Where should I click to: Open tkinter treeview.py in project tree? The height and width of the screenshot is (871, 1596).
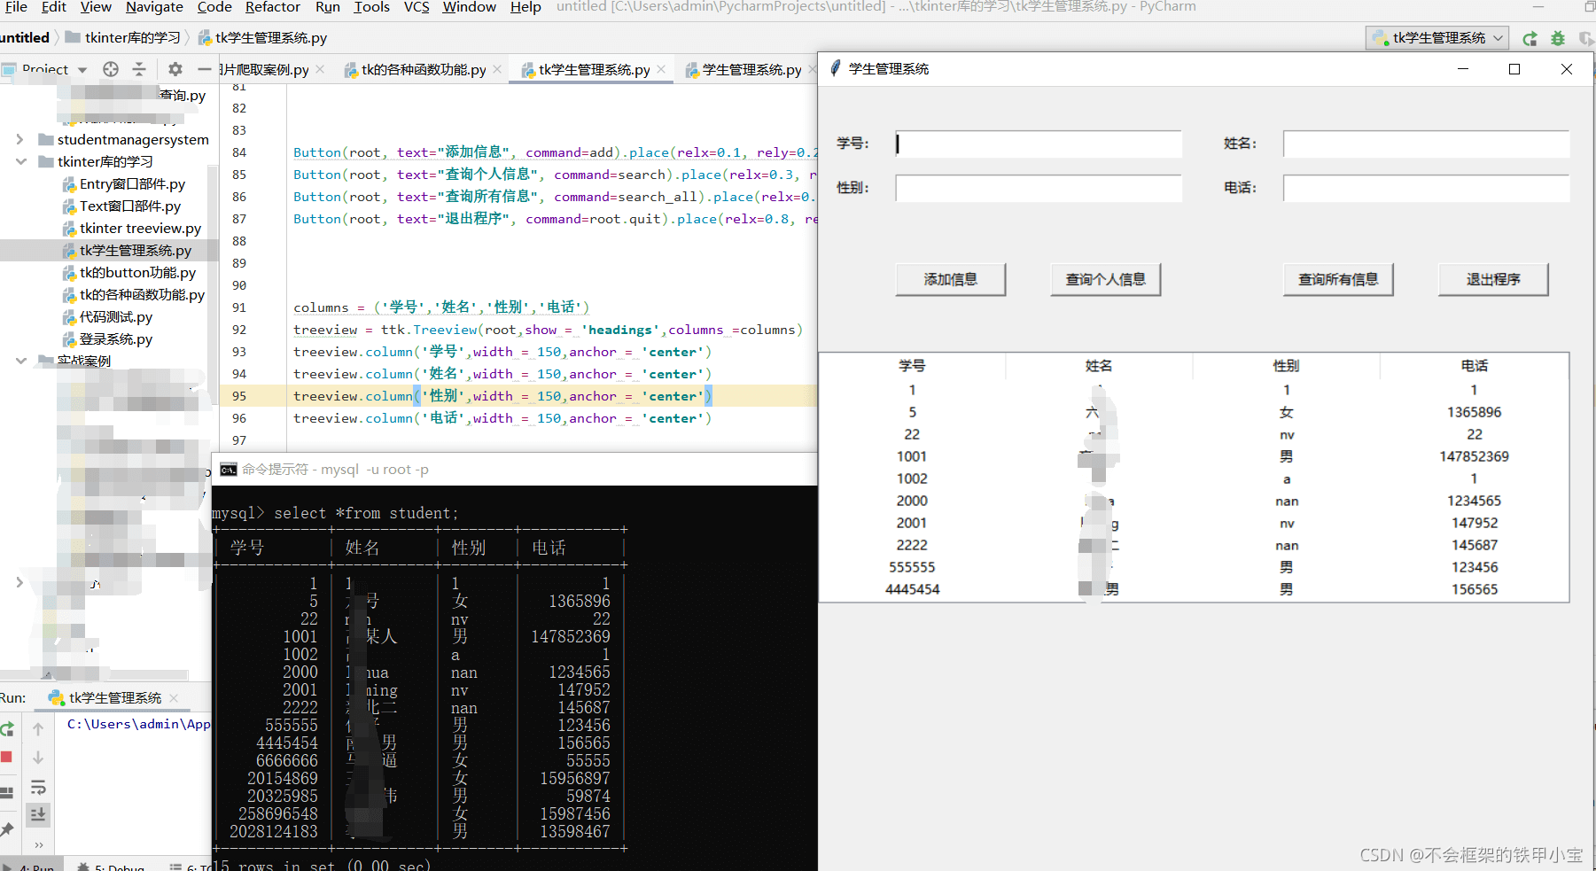click(140, 228)
